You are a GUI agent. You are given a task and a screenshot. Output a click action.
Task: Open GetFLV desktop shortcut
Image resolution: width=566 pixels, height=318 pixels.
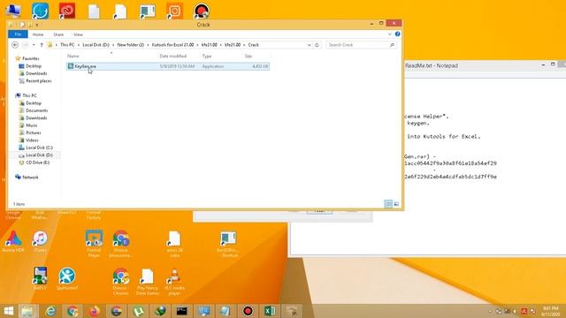[40, 279]
